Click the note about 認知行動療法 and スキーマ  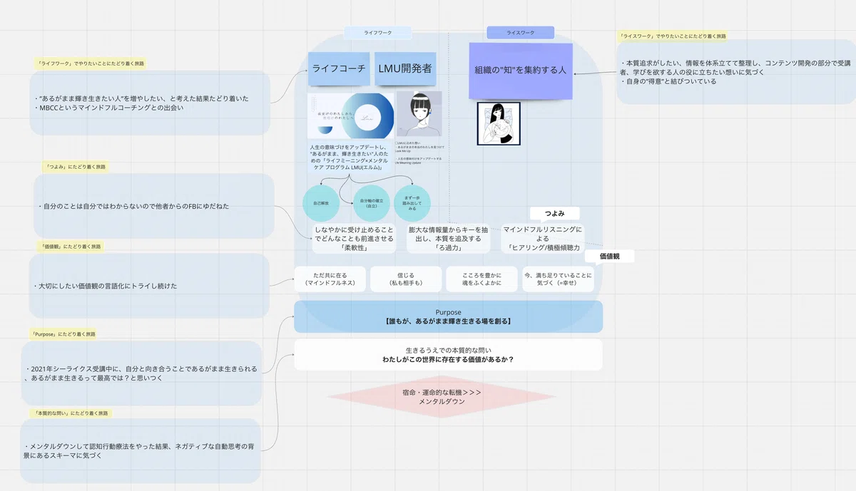tap(140, 451)
